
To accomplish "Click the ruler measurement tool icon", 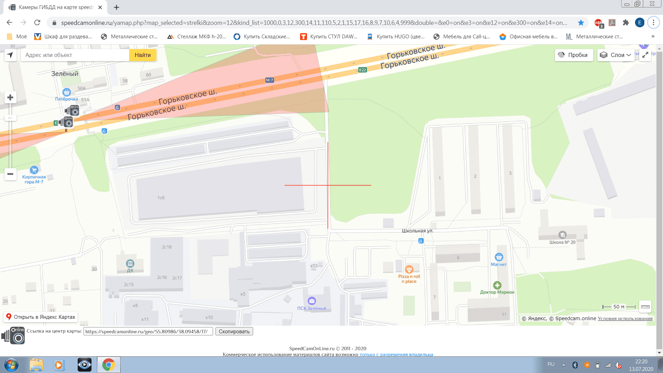I will tap(645, 307).
